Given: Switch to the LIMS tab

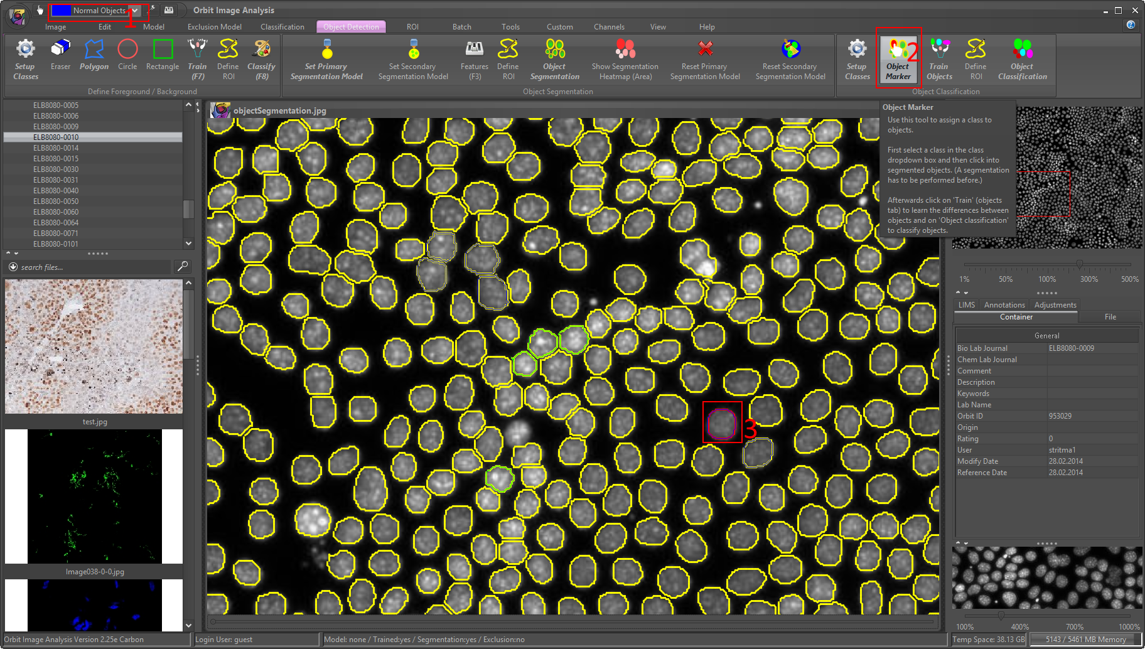Looking at the screenshot, I should coord(967,305).
